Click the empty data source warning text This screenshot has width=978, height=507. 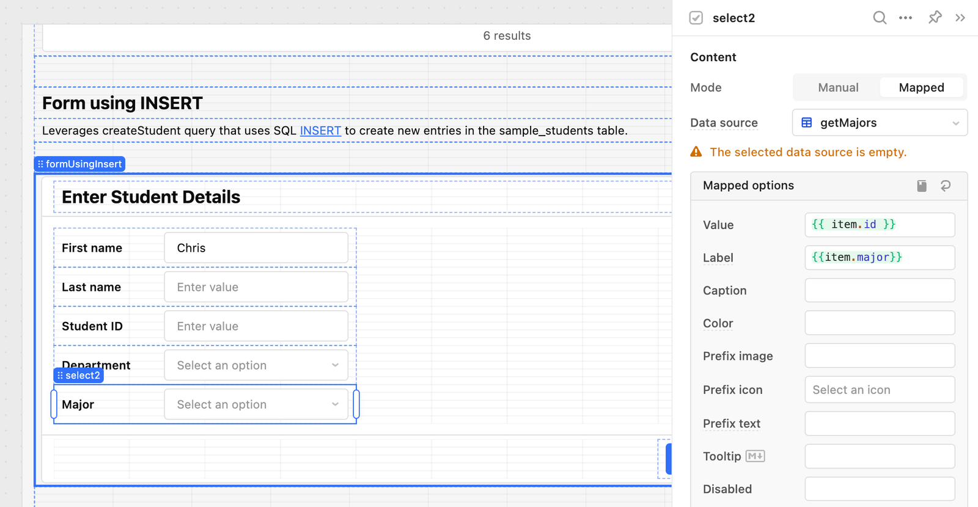coord(808,152)
